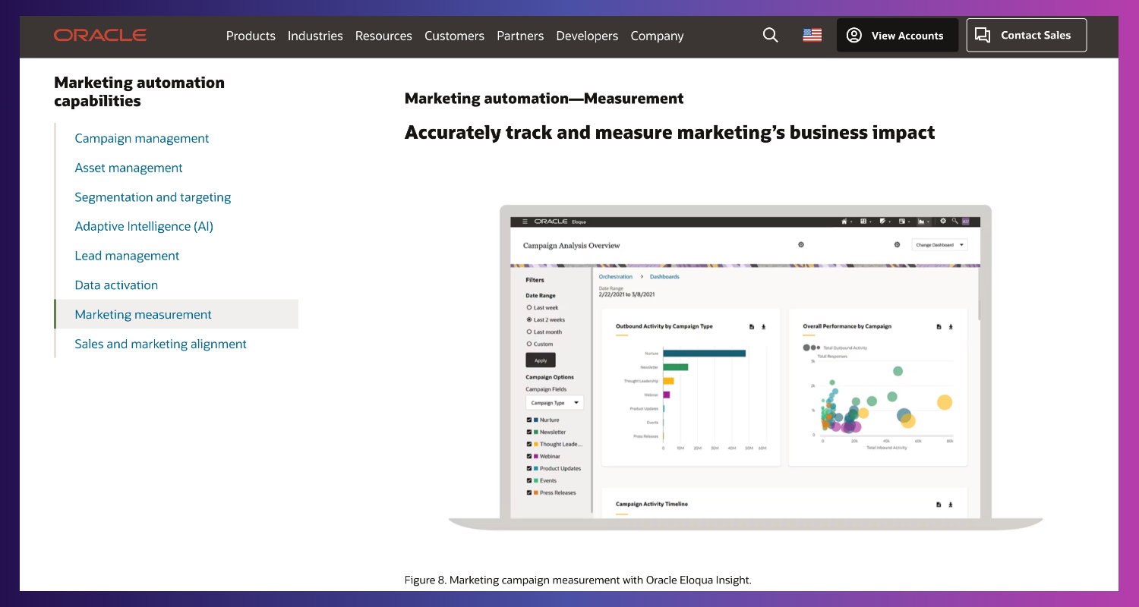Click the chart insight icon in Eloqua toolbar

(921, 222)
